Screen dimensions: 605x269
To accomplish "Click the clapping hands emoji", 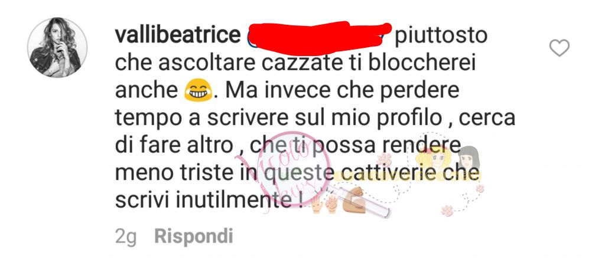I will [331, 204].
